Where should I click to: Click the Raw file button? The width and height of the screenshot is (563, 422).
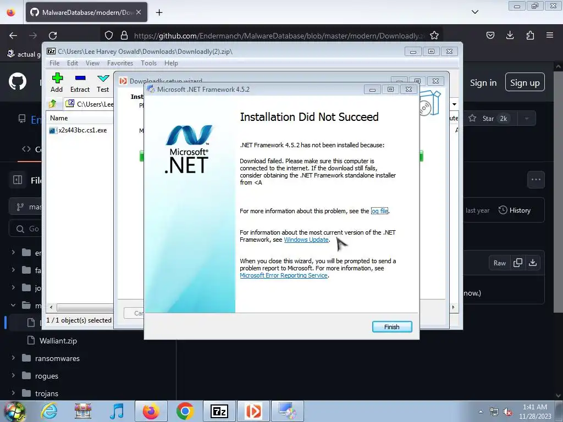[x=499, y=263]
